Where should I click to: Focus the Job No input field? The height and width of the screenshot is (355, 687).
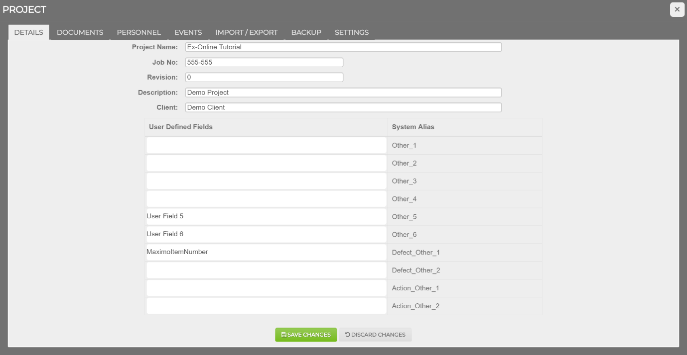point(264,63)
